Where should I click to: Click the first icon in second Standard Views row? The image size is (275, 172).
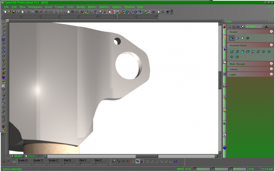point(232,57)
